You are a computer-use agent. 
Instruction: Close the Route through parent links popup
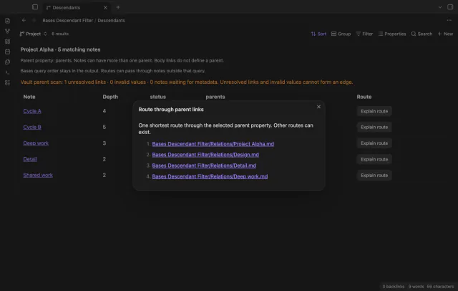(x=318, y=107)
